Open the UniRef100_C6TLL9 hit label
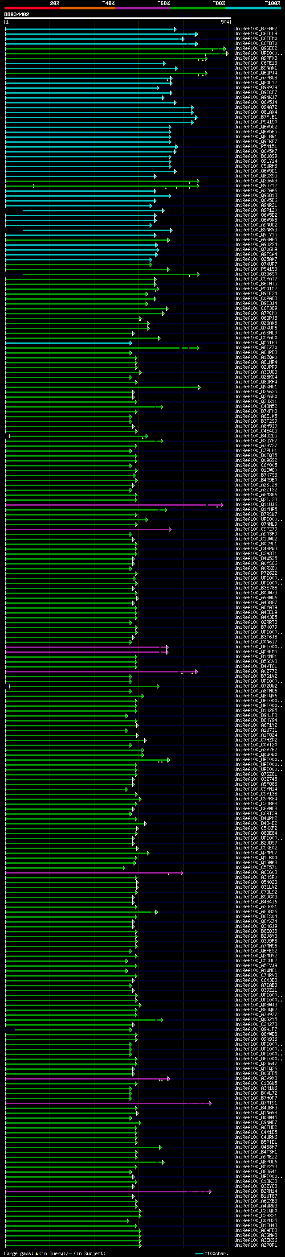Image resolution: width=285 pixels, height=1257 pixels. (255, 34)
